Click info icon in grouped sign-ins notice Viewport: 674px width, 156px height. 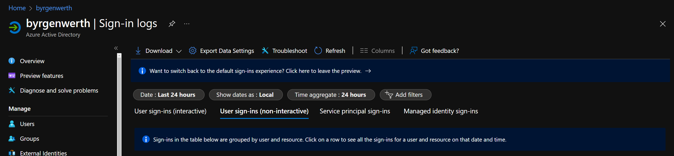pyautogui.click(x=146, y=139)
